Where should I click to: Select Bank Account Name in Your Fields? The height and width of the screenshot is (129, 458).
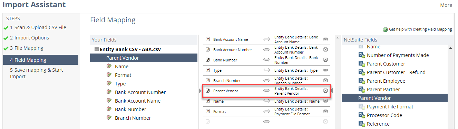click(138, 101)
